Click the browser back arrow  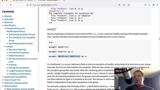click(3, 5)
